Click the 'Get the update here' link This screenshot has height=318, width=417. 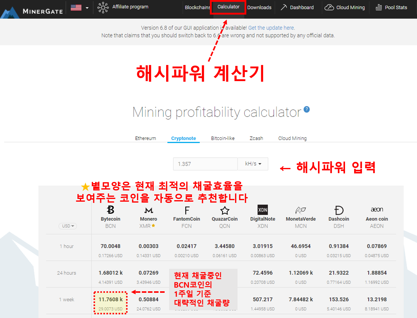(x=272, y=28)
